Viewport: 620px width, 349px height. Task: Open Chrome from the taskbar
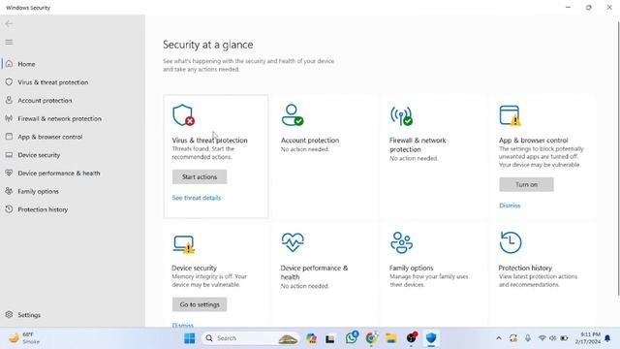tap(371, 338)
